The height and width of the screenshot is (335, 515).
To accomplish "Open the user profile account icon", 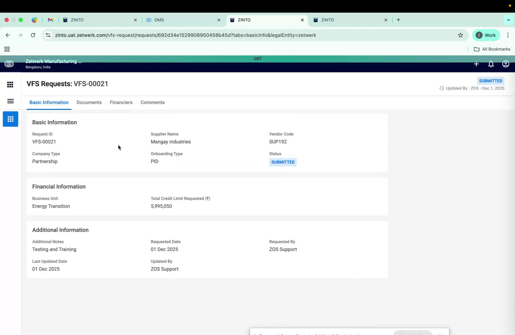I will tap(506, 64).
